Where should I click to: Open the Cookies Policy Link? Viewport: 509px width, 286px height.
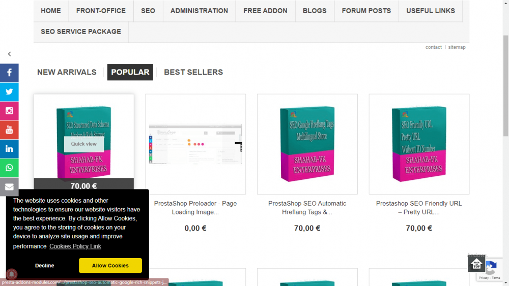75,246
